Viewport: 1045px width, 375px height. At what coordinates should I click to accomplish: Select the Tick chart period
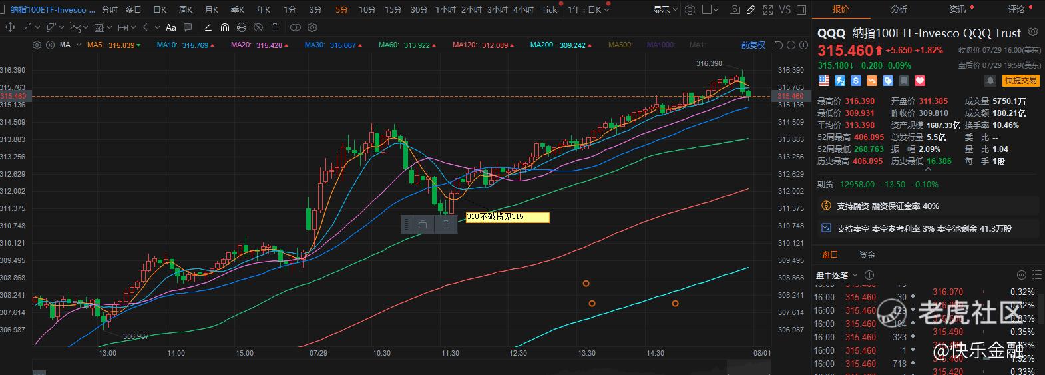pyautogui.click(x=549, y=9)
